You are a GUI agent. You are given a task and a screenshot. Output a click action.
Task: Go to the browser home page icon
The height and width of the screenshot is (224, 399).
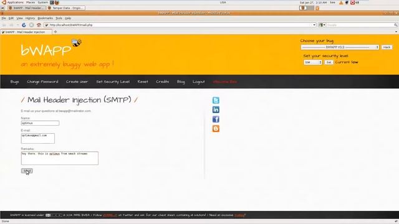click(39, 25)
